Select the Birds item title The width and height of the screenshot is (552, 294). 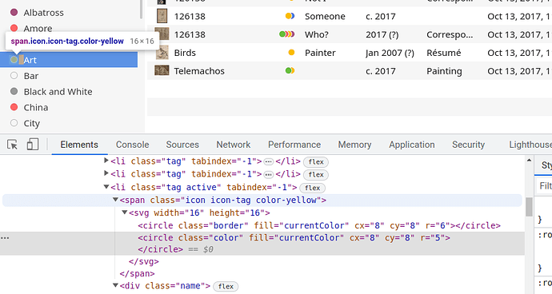pyautogui.click(x=185, y=53)
